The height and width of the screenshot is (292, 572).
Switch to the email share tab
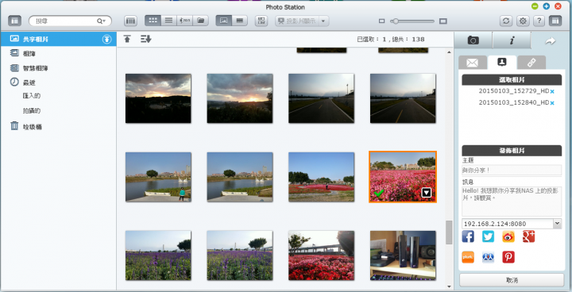click(x=473, y=63)
